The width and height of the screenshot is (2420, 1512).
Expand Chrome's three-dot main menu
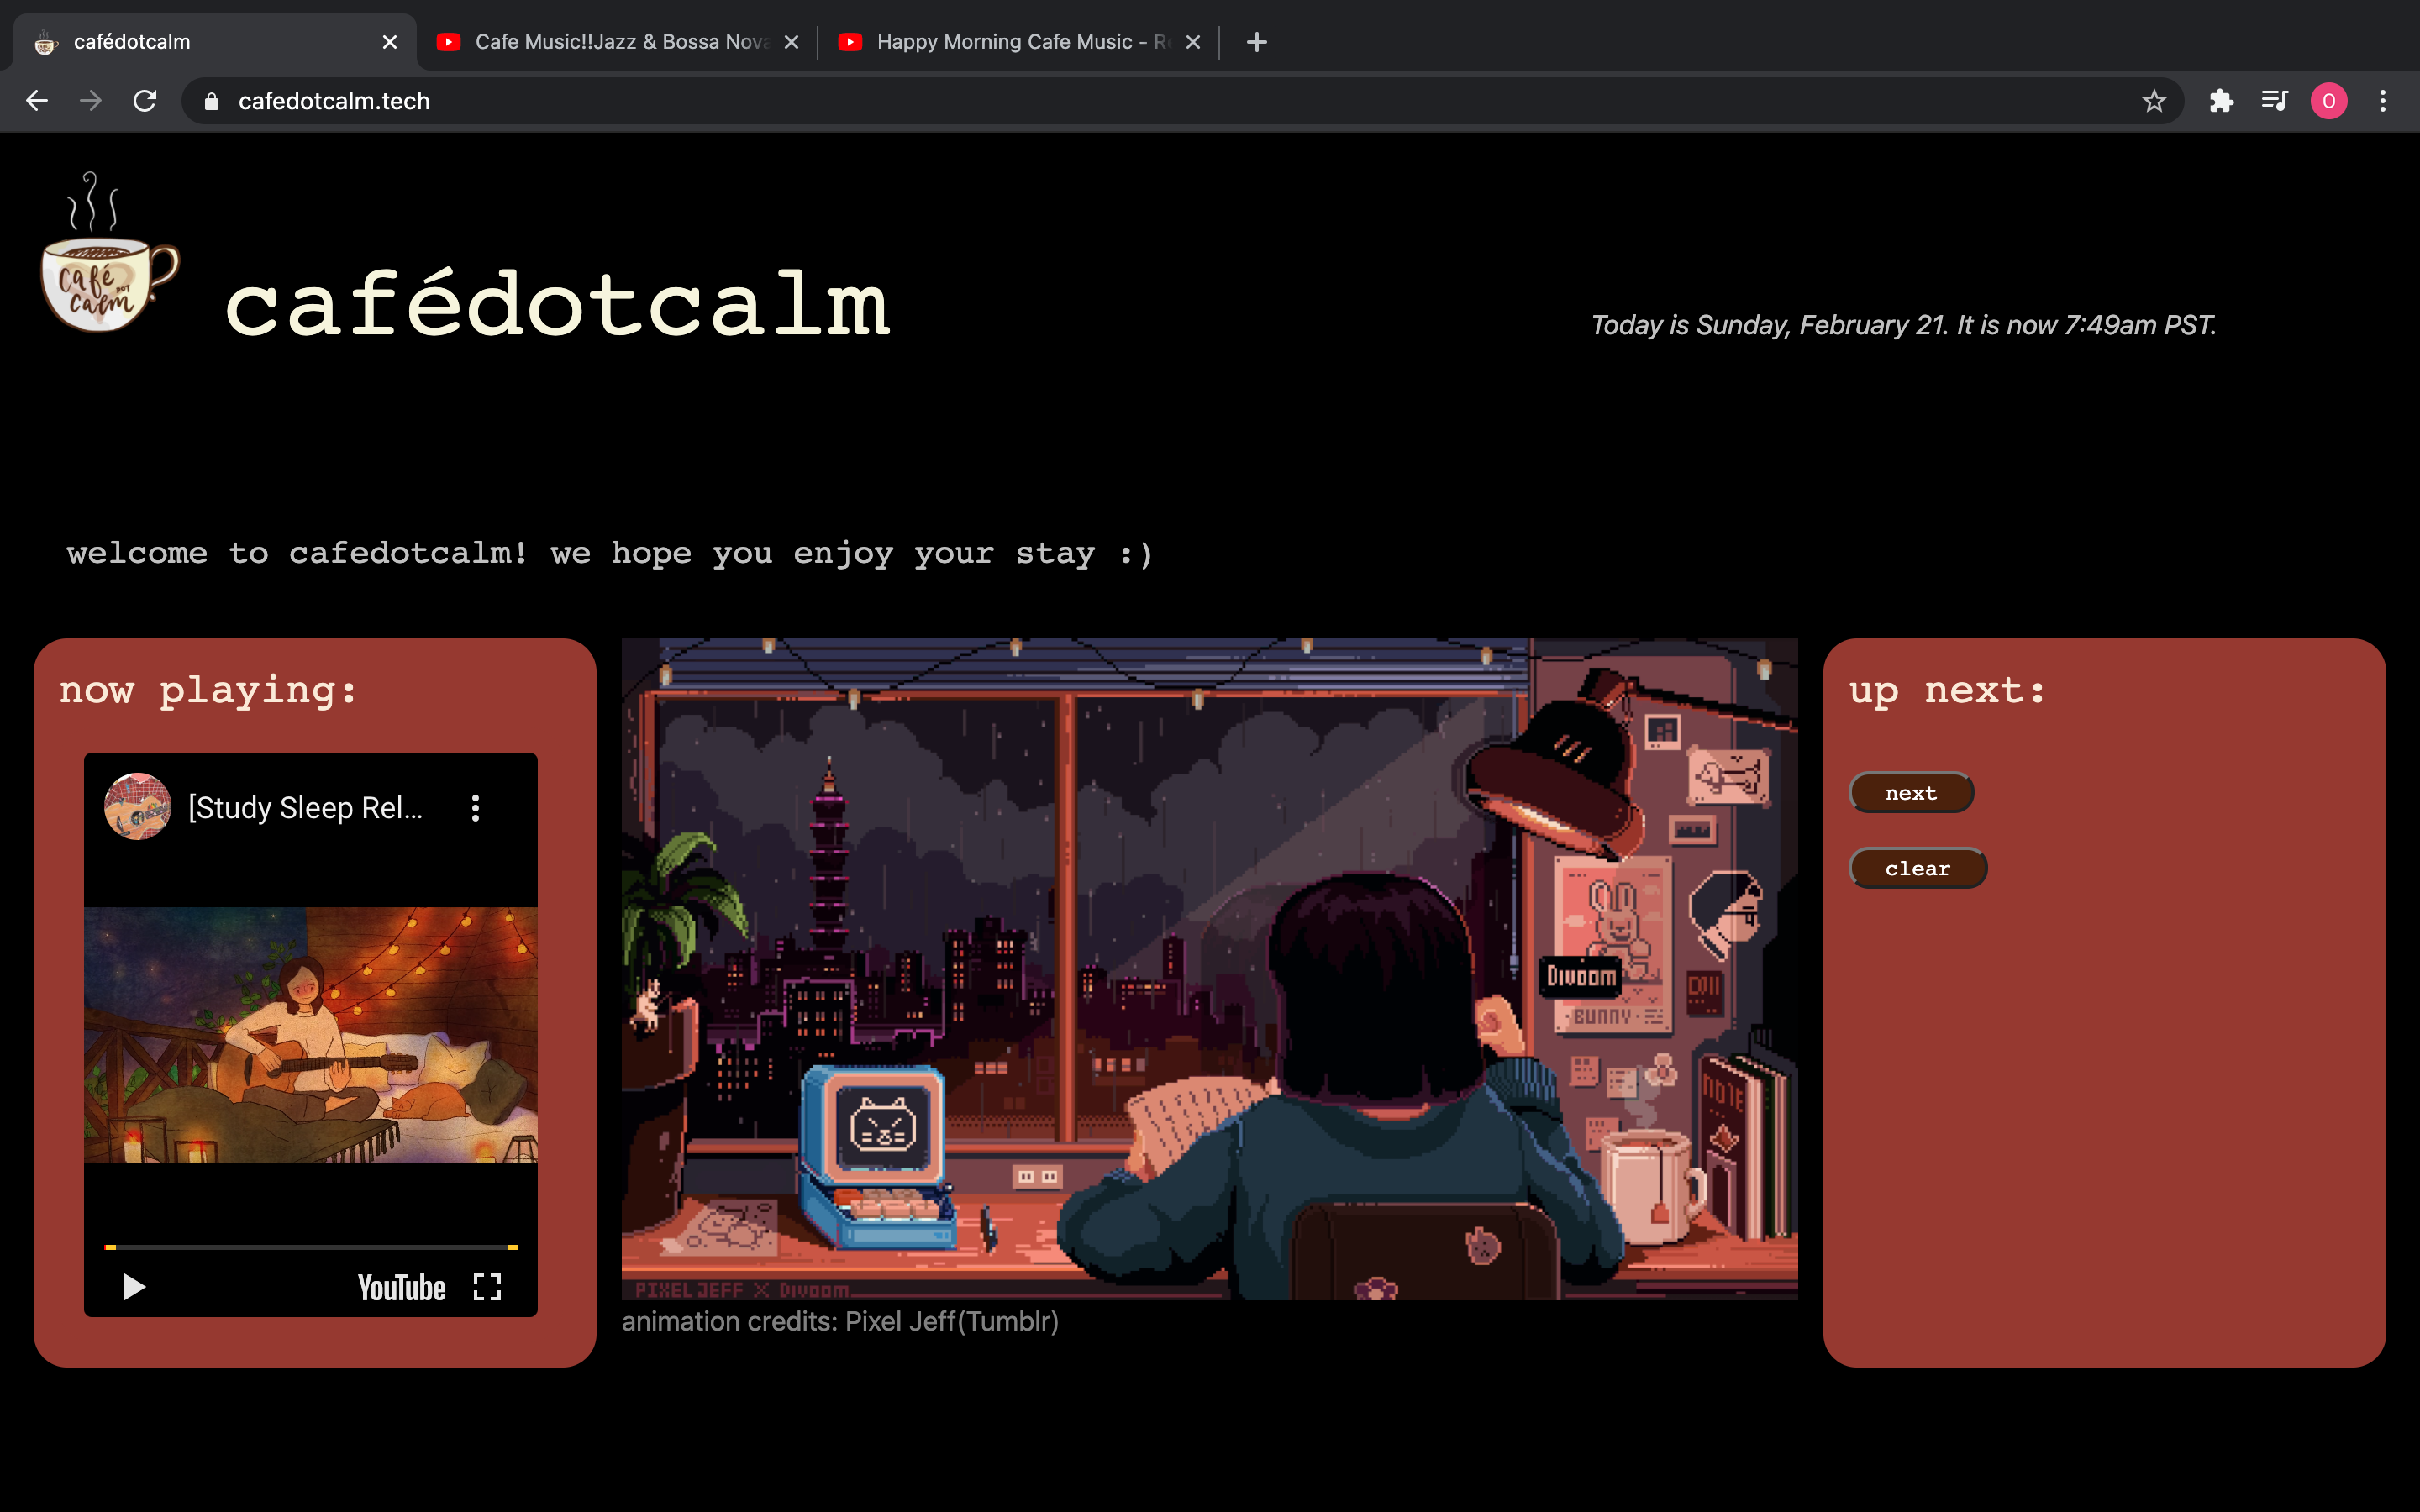point(2383,101)
